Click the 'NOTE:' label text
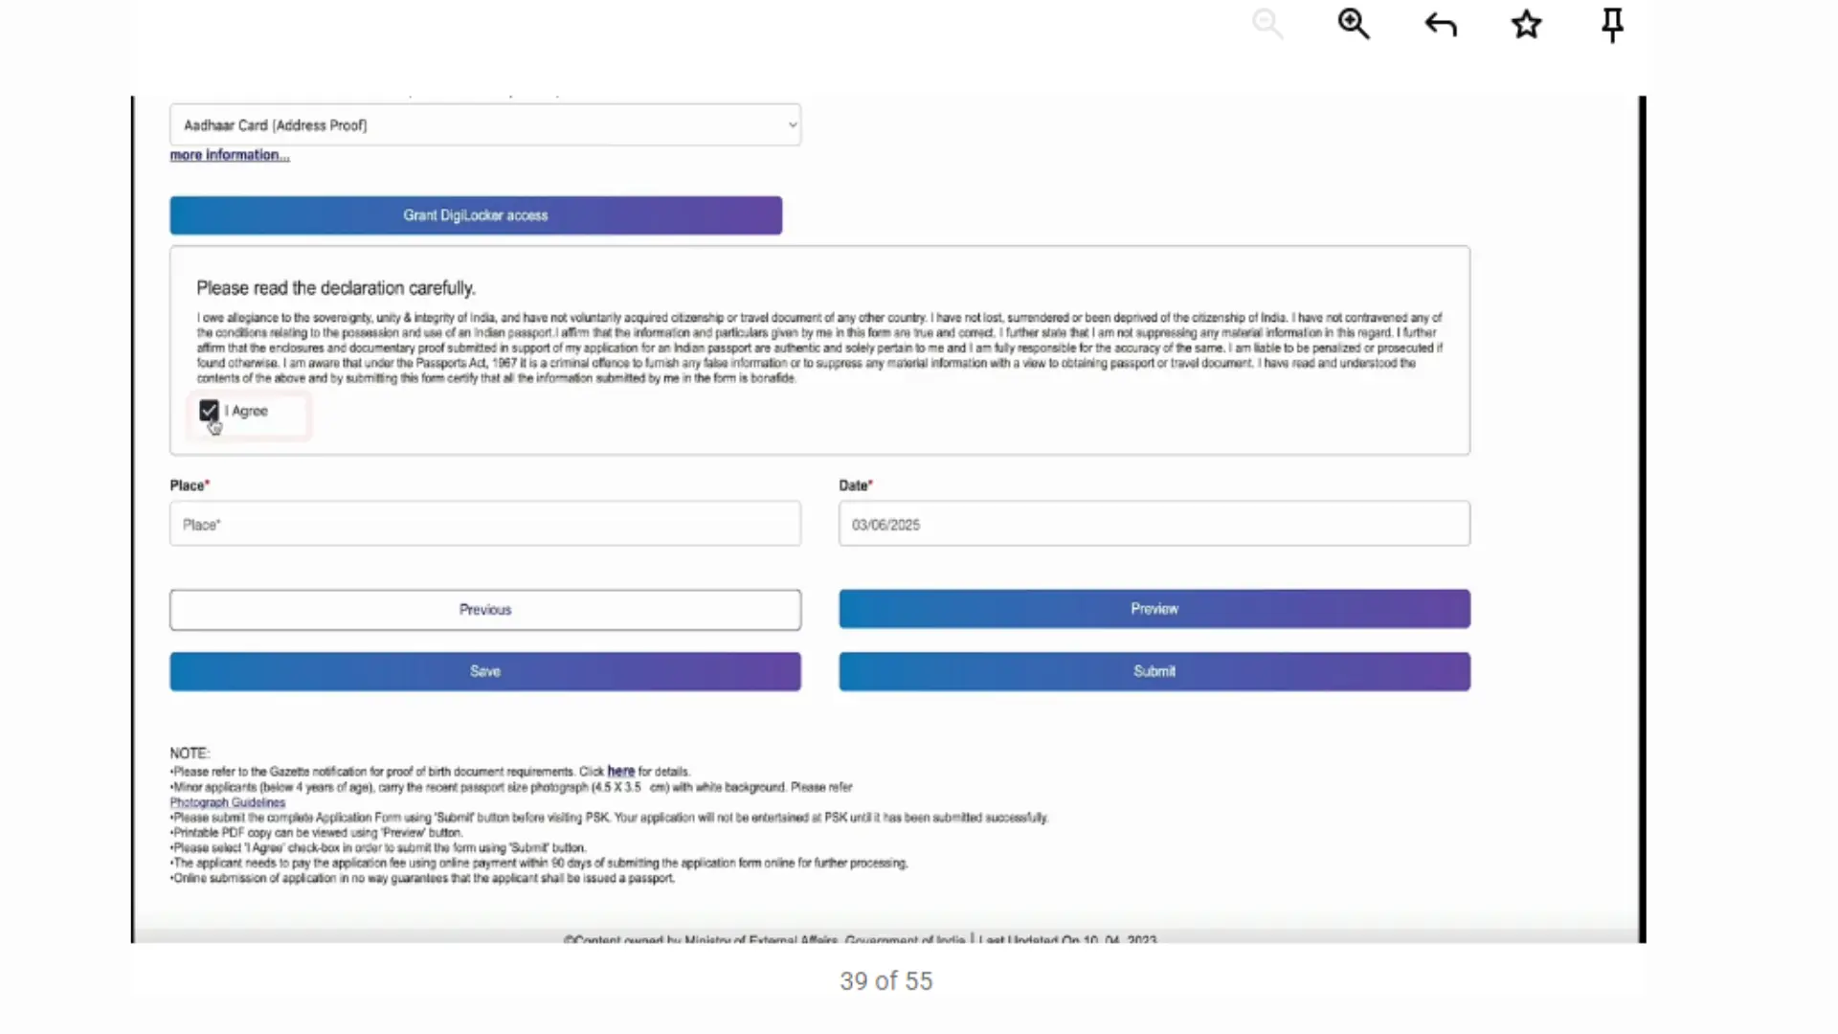This screenshot has width=1838, height=1034. point(190,753)
